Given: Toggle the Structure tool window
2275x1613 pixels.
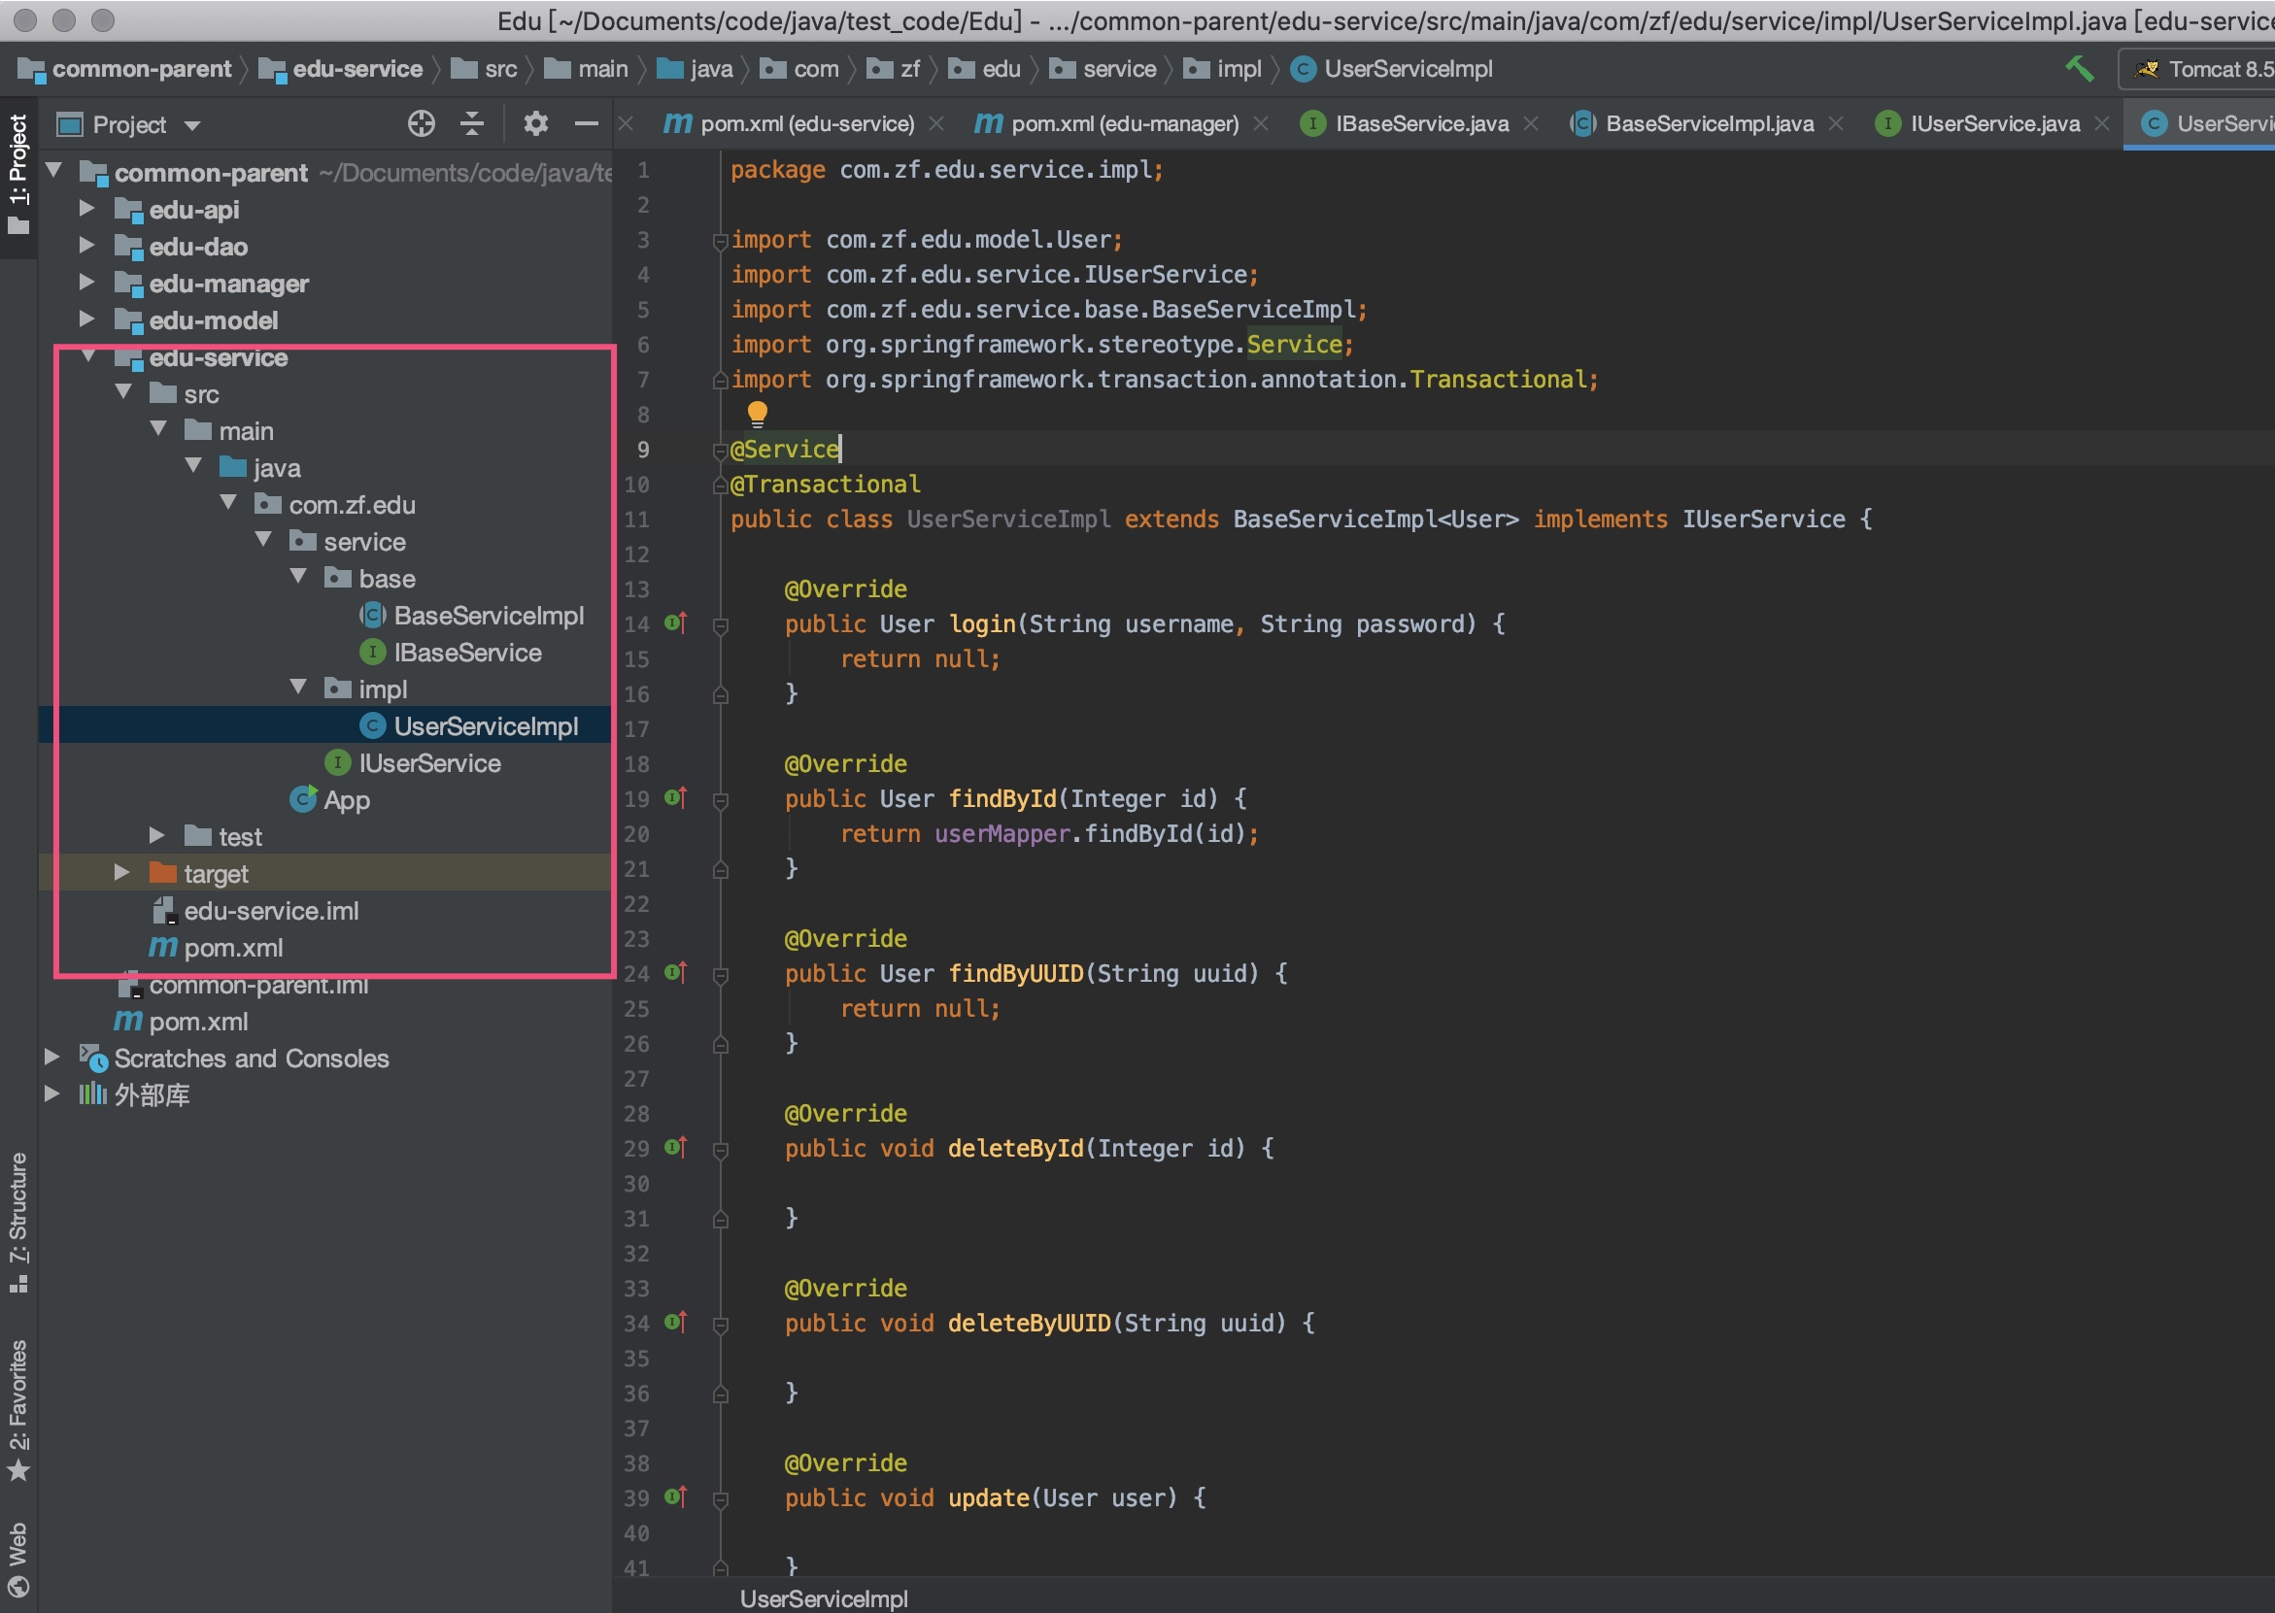Looking at the screenshot, I should 17,1222.
